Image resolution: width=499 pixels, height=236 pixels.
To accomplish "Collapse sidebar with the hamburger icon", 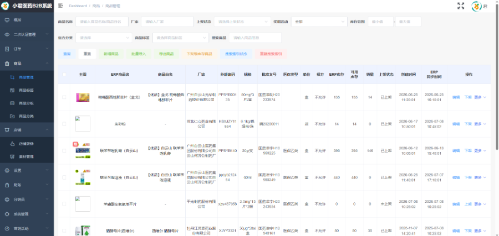I will [61, 6].
